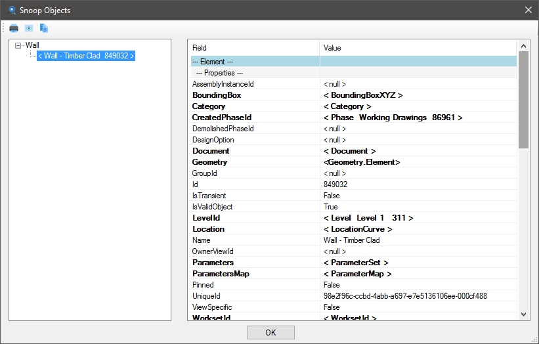Select the Name field label
This screenshot has width=539, height=344.
tap(201, 240)
